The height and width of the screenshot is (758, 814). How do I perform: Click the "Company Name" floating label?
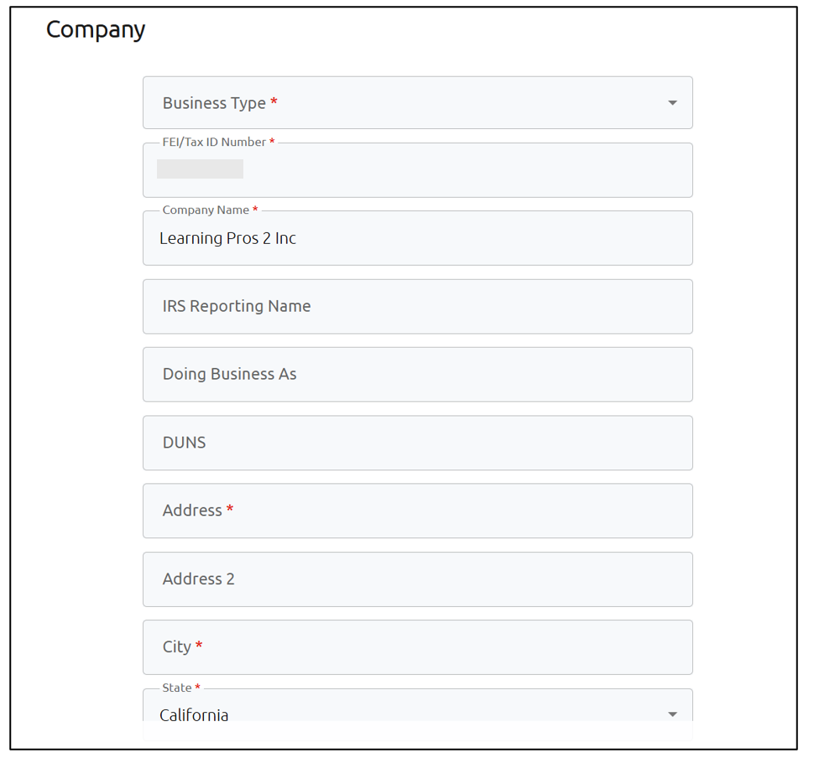206,210
